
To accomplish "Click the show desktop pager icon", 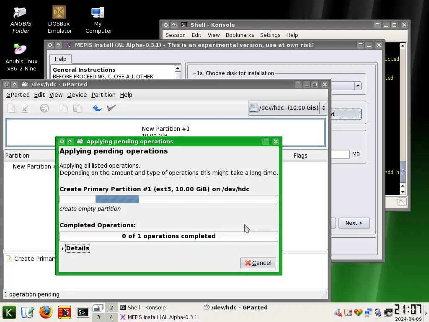I will point(98,308).
